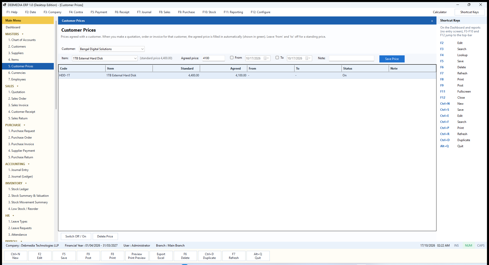Collapse the MASTERS section arrow

pos(23,34)
